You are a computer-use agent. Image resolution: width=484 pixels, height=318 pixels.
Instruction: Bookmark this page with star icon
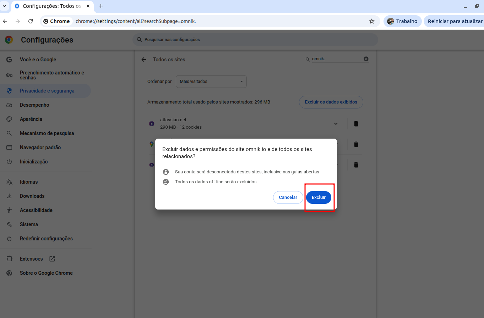[372, 21]
